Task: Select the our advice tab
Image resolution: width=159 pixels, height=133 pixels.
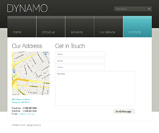Action: [108, 27]
